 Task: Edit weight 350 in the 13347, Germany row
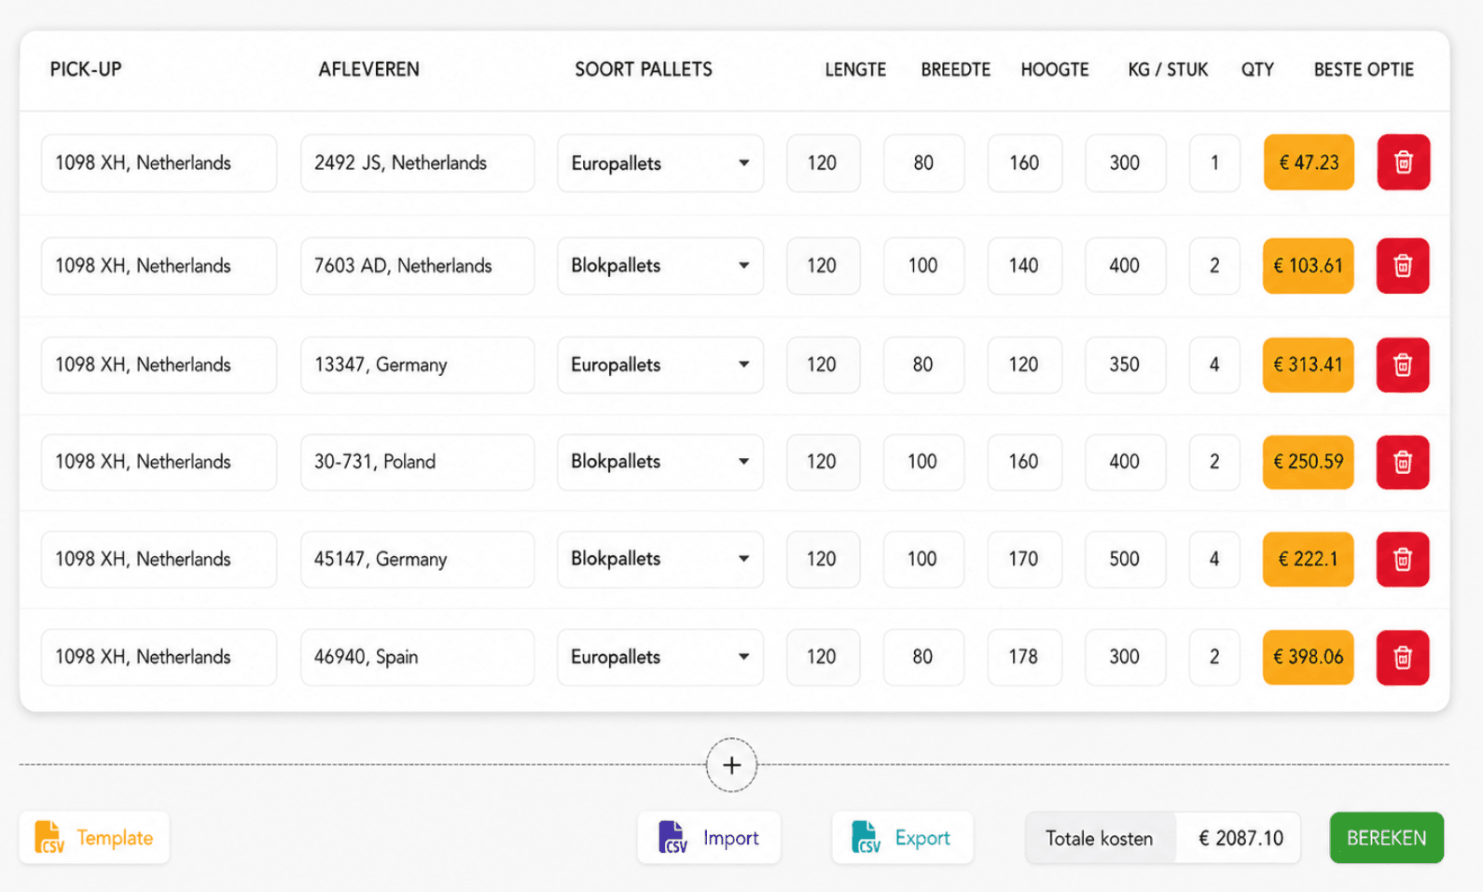(1125, 365)
